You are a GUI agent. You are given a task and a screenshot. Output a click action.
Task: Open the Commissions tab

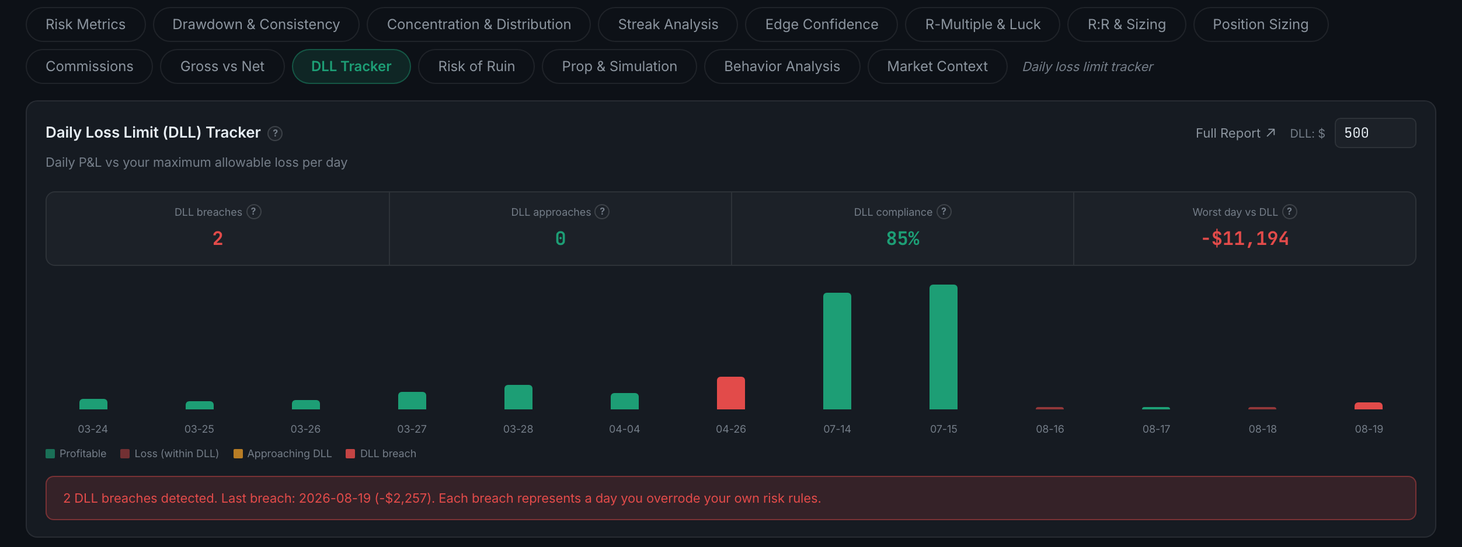click(x=89, y=66)
